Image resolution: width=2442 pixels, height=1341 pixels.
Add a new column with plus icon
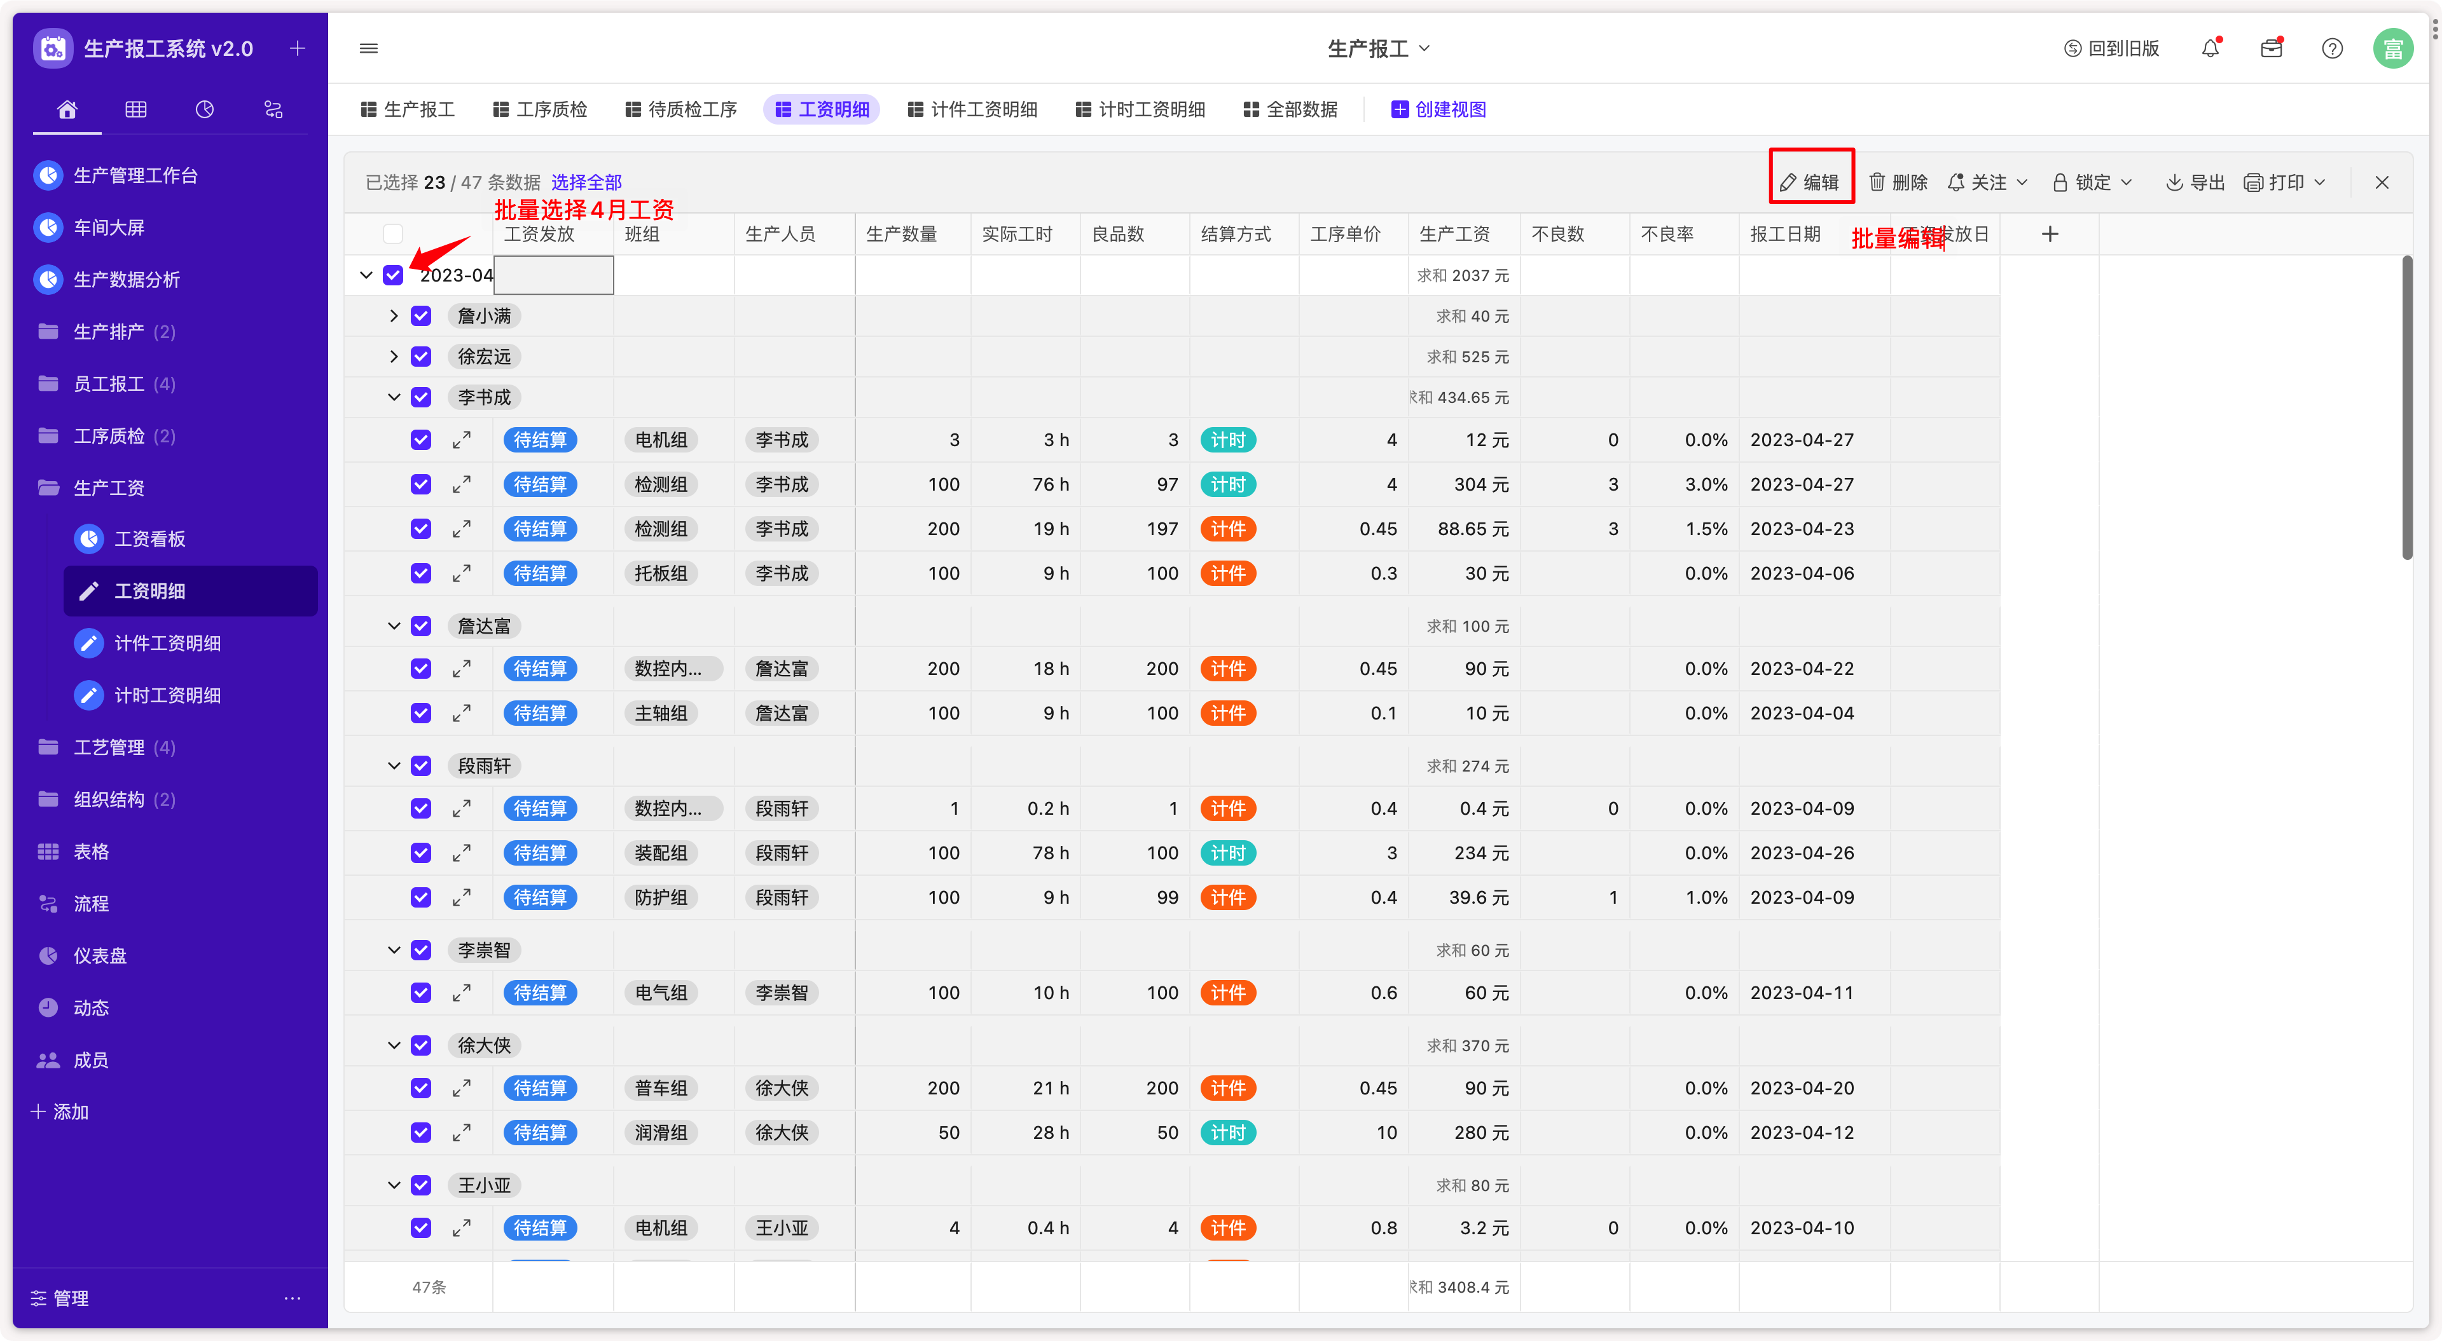pos(2050,234)
